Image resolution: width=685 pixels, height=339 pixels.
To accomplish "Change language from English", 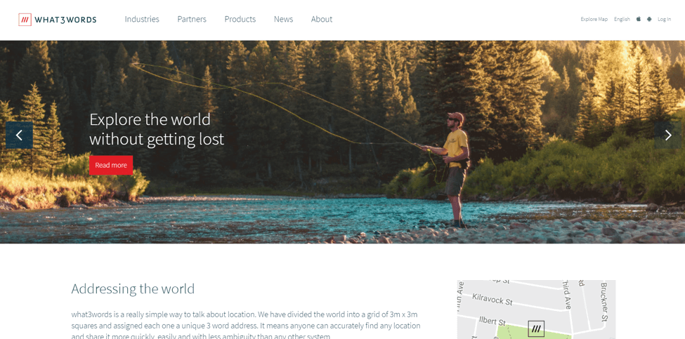I will coord(622,19).
